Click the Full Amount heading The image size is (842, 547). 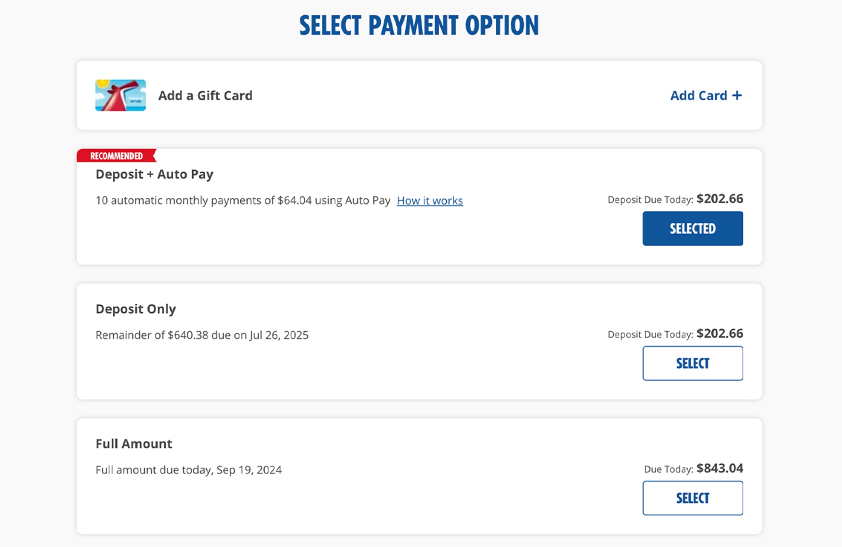click(x=134, y=444)
